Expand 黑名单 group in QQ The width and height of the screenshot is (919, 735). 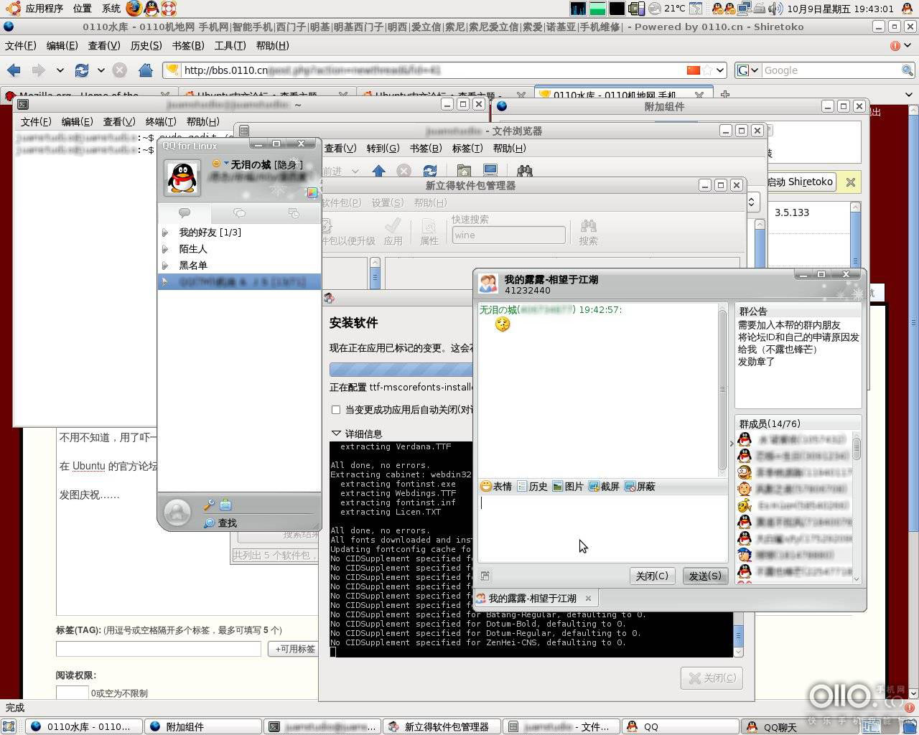click(x=165, y=266)
